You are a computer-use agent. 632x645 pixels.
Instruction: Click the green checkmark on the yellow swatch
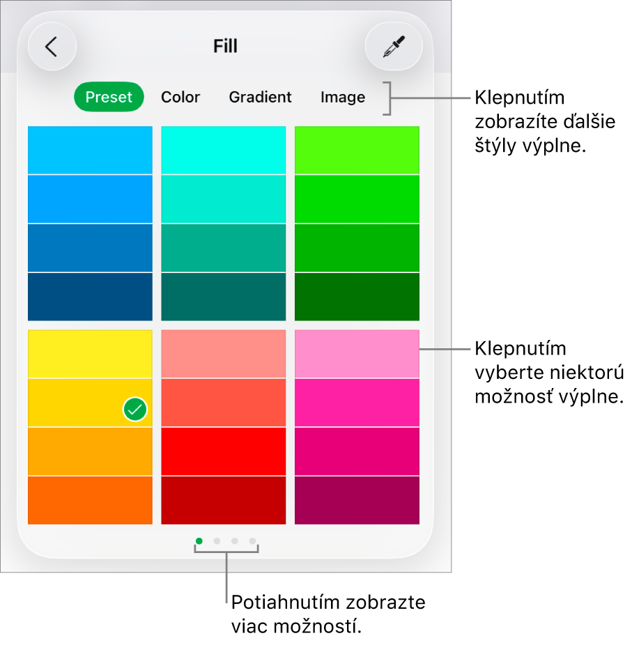coord(135,410)
